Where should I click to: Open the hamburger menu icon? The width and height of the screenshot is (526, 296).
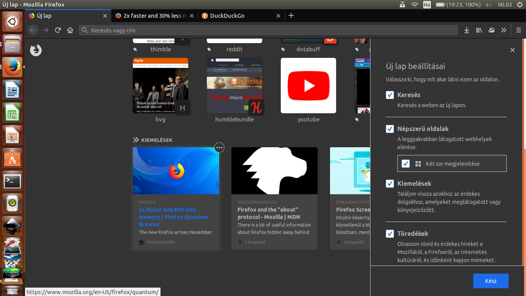(519, 30)
